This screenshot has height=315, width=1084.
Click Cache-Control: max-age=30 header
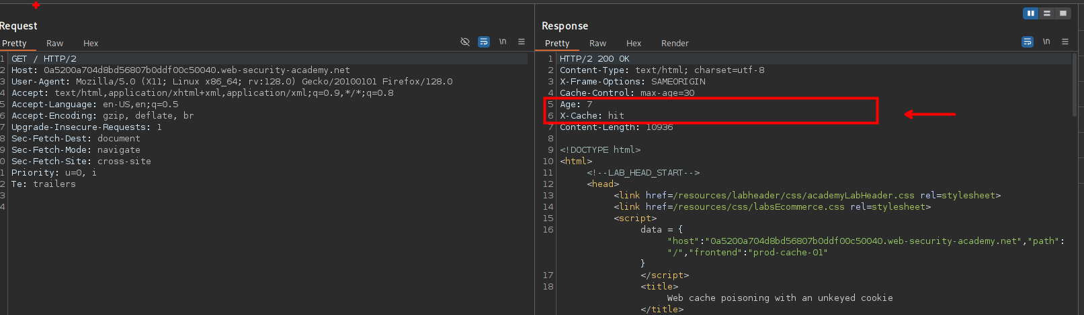click(x=627, y=93)
